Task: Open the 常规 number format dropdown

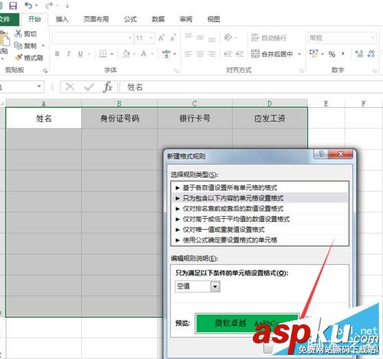Action: coord(372,38)
